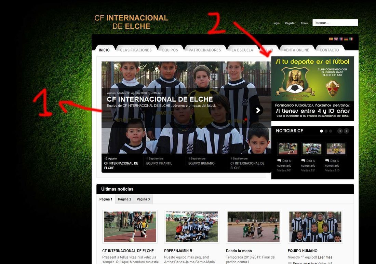Select third pagination dot in Noticias CF

pyautogui.click(x=331, y=131)
